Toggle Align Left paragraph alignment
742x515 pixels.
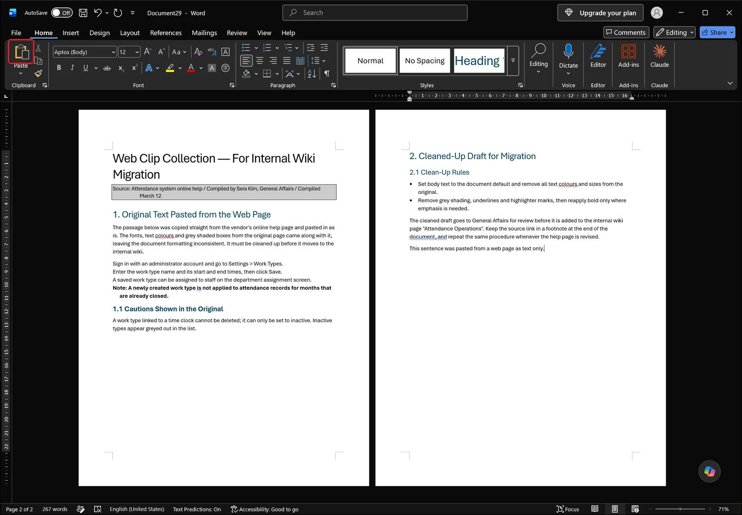246,61
